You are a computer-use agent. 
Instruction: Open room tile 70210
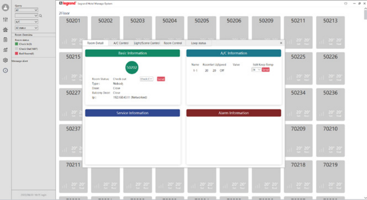point(330,140)
